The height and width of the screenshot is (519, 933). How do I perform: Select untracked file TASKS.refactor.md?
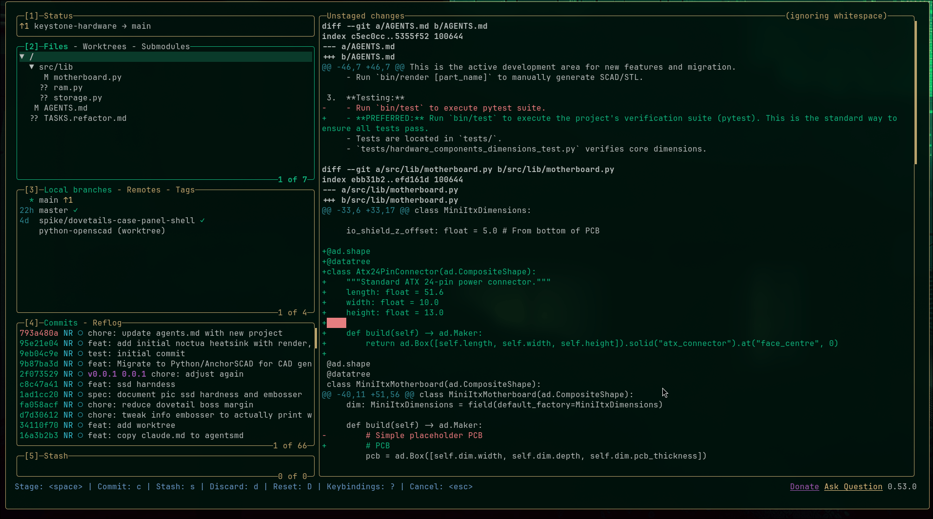[x=85, y=118]
